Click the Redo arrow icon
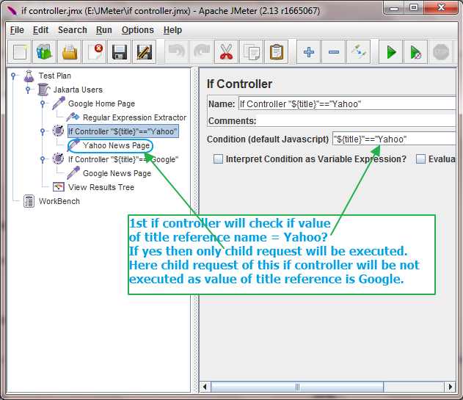This screenshot has height=400, width=463. click(201, 52)
